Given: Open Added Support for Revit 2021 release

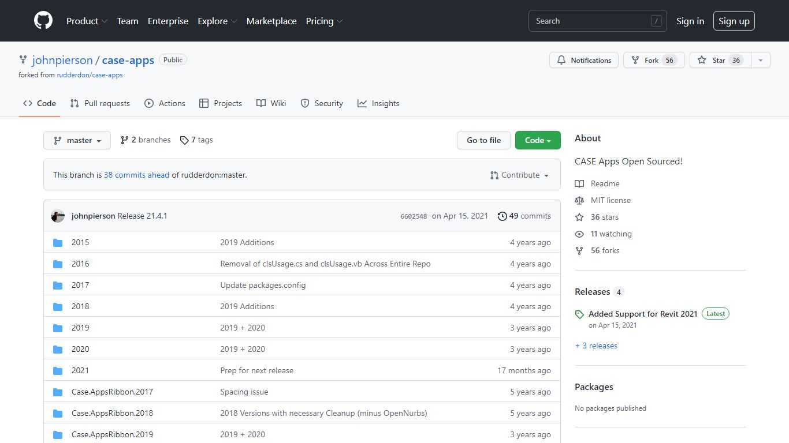Looking at the screenshot, I should tap(643, 314).
